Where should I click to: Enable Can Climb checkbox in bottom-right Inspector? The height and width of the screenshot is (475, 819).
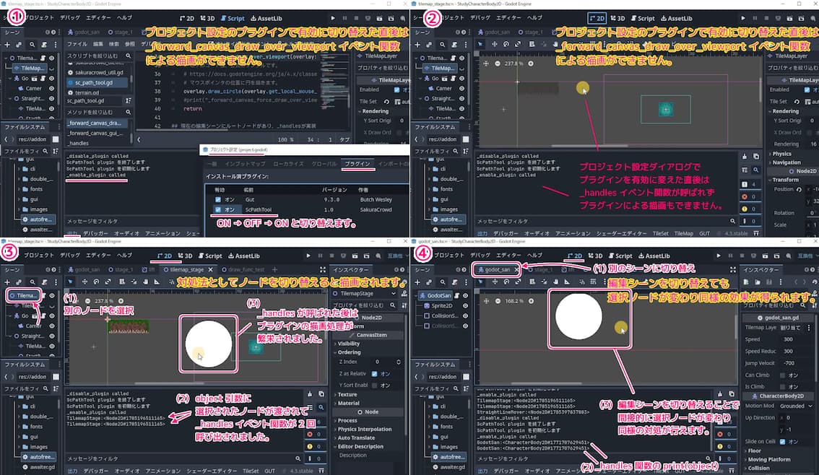click(x=782, y=375)
